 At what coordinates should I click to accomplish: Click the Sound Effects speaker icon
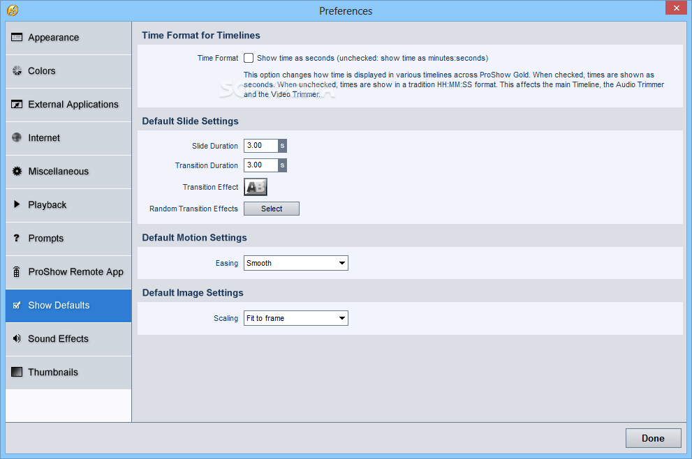(x=17, y=338)
